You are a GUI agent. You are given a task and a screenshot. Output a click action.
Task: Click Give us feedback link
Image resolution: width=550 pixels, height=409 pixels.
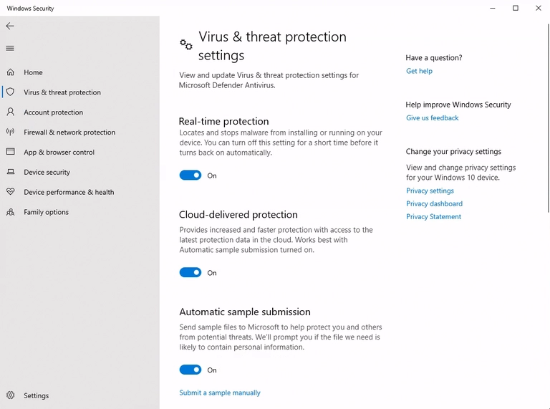click(x=432, y=118)
